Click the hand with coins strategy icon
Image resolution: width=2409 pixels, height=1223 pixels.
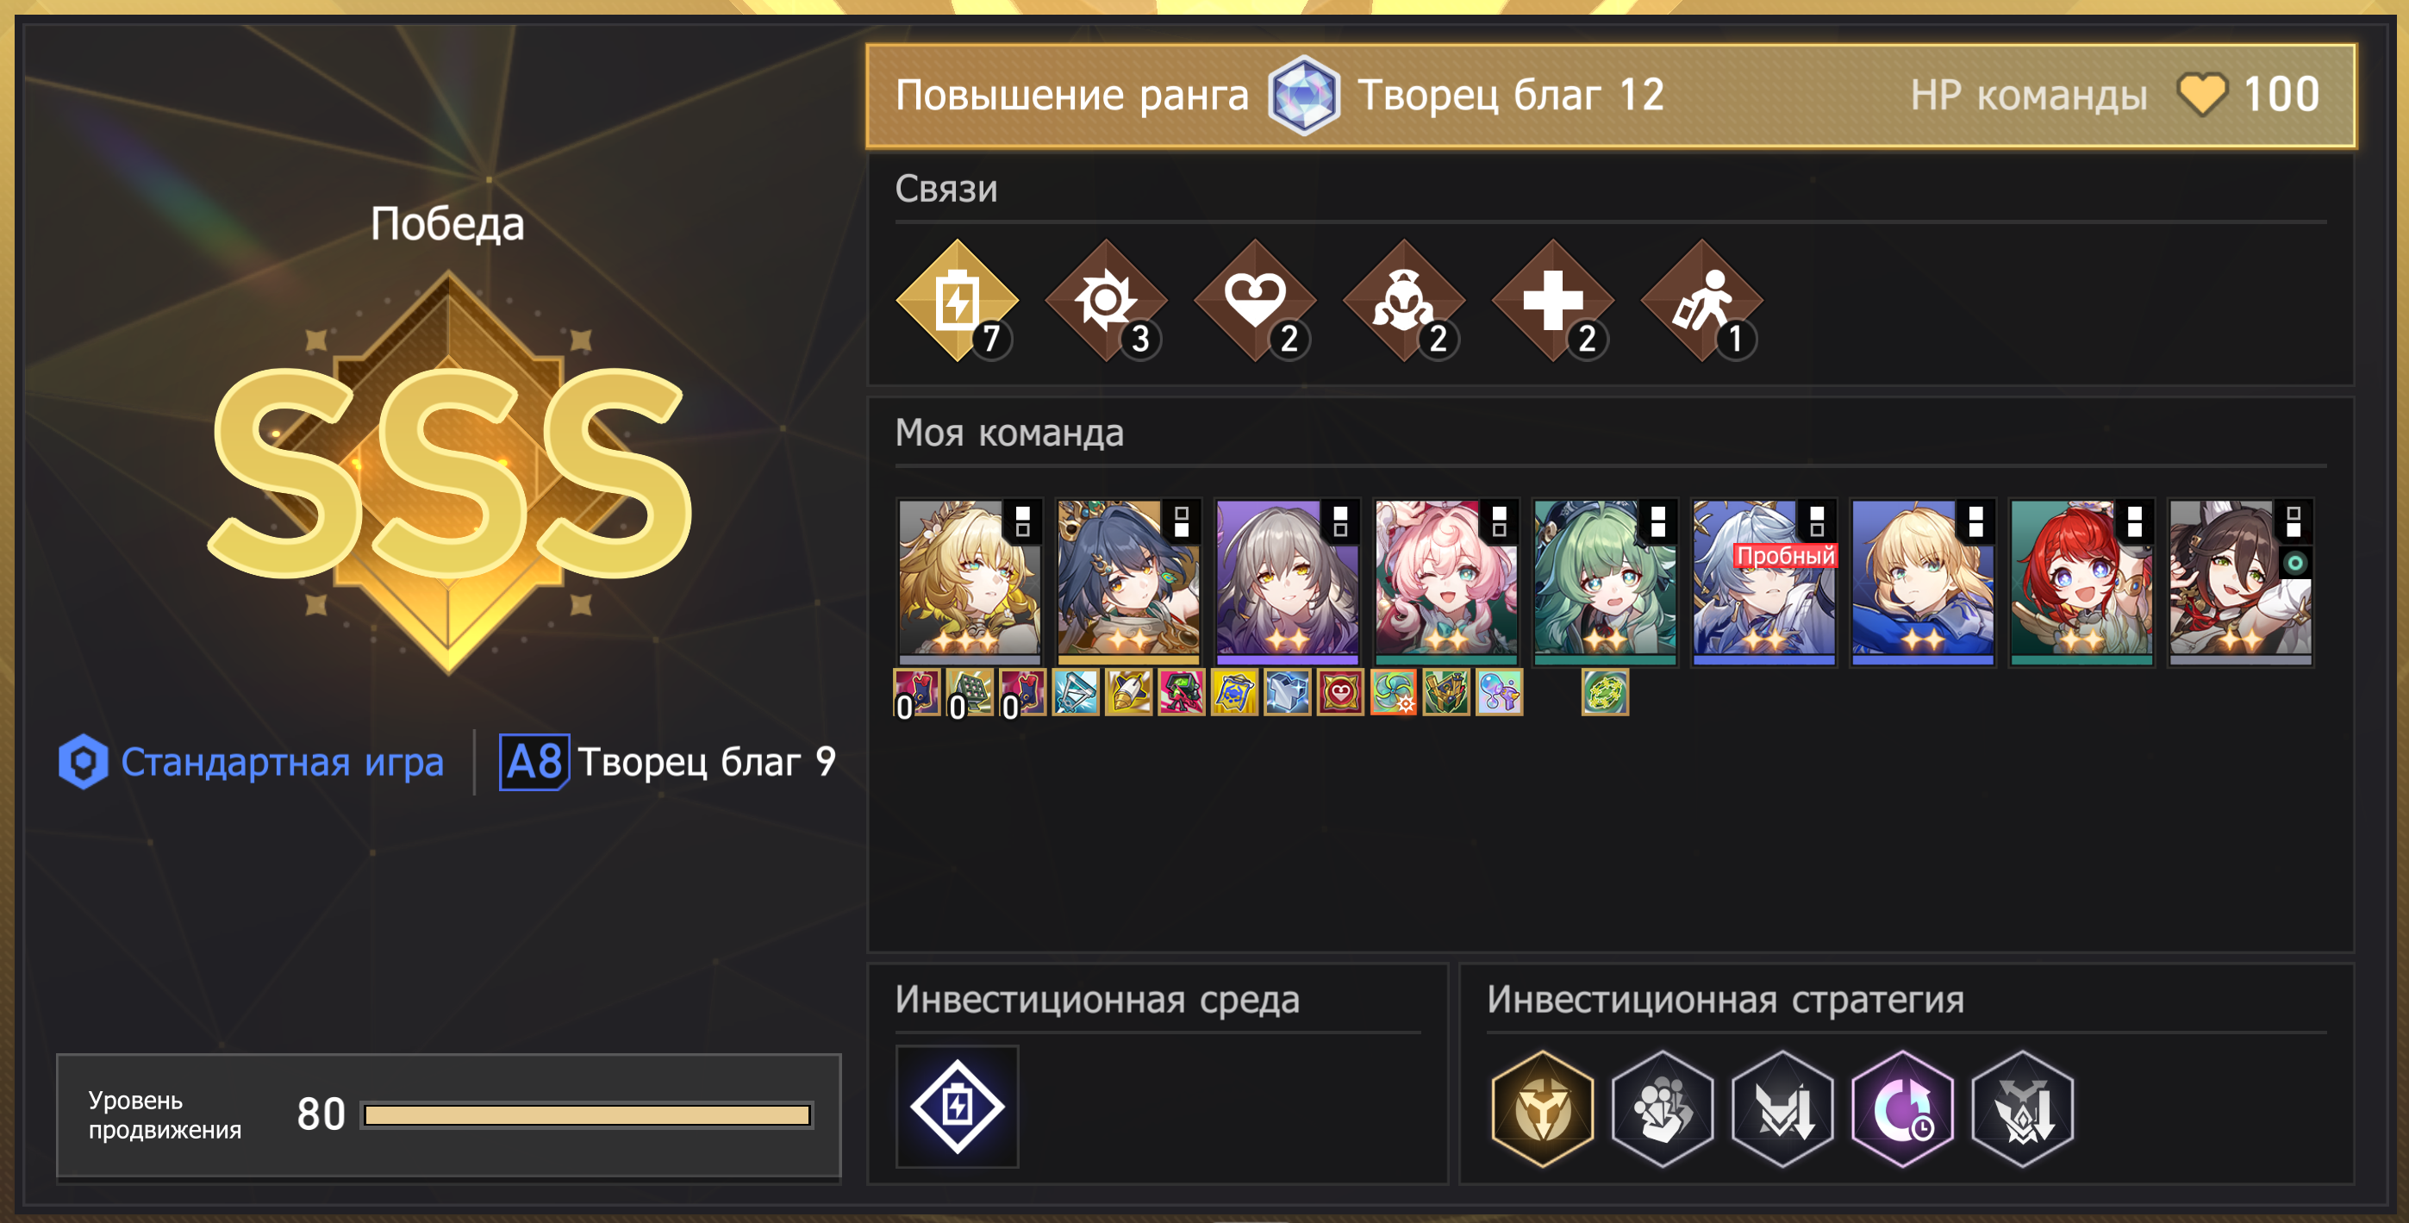click(x=1663, y=1109)
